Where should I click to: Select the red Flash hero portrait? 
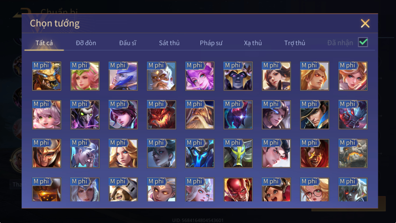(x=238, y=190)
